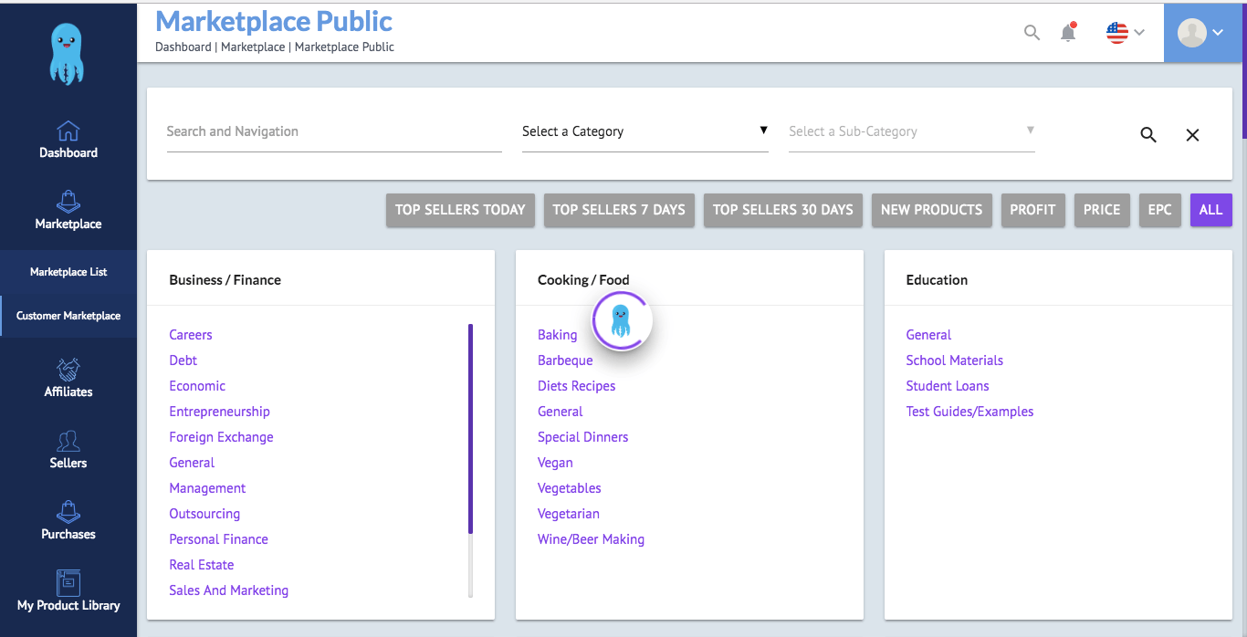Open Special Dinners category link
The height and width of the screenshot is (637, 1247).
583,437
